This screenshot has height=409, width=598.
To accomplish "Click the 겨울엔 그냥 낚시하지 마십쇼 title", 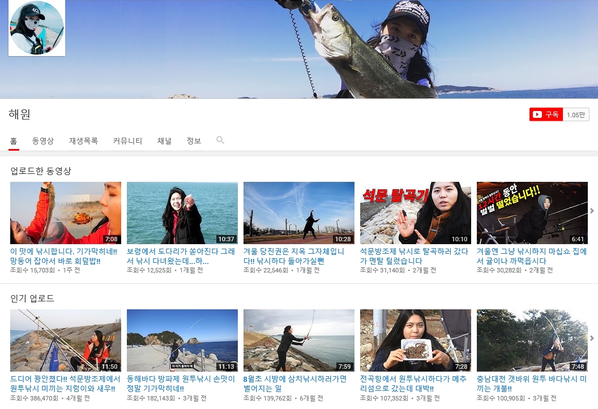I will pos(531,256).
